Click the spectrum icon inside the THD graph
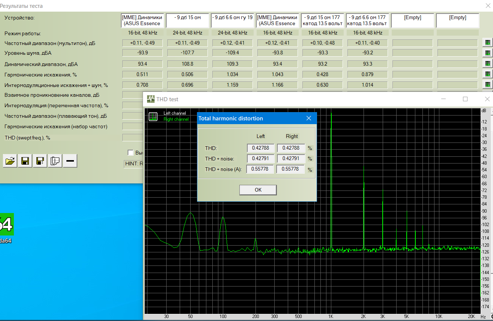This screenshot has height=321, width=493. click(153, 117)
